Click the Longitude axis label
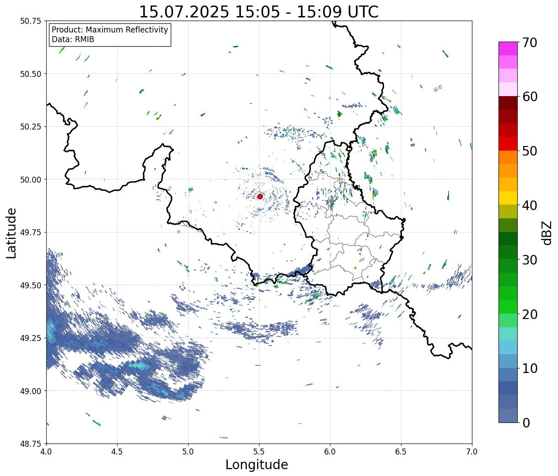The height and width of the screenshot is (476, 558). [x=257, y=465]
